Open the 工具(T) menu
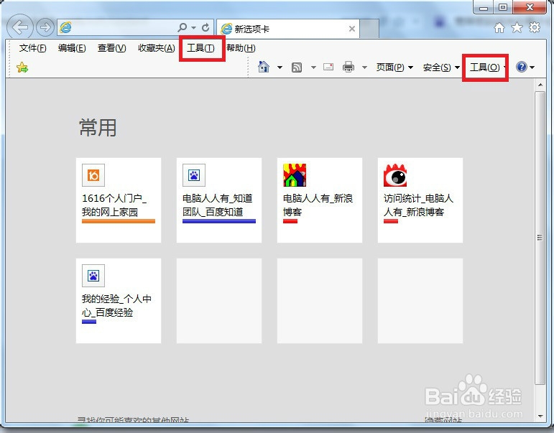554x433 pixels. click(200, 47)
